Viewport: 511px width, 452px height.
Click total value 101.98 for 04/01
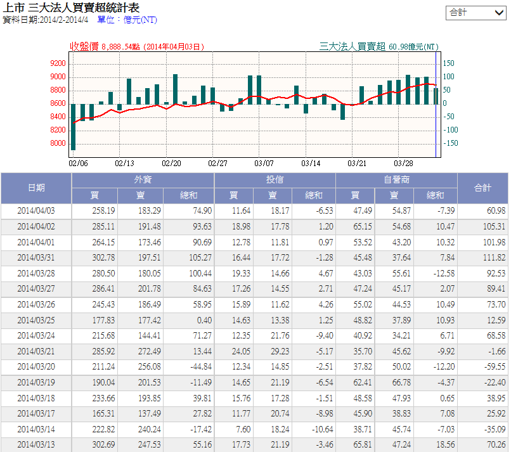point(494,242)
